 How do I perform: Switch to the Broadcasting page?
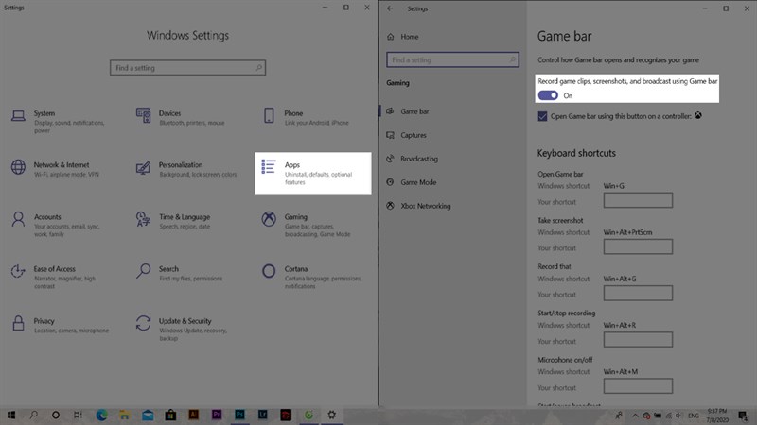click(x=418, y=159)
